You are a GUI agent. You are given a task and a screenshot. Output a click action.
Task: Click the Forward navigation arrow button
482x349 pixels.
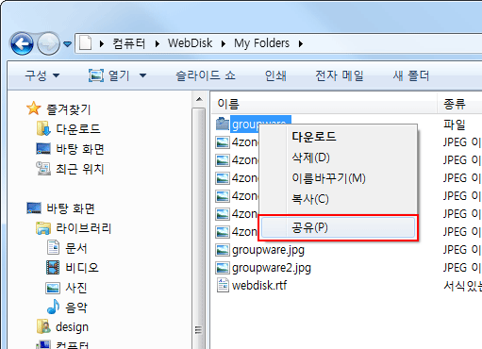tap(48, 43)
